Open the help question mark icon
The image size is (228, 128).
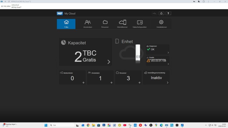click(x=168, y=13)
